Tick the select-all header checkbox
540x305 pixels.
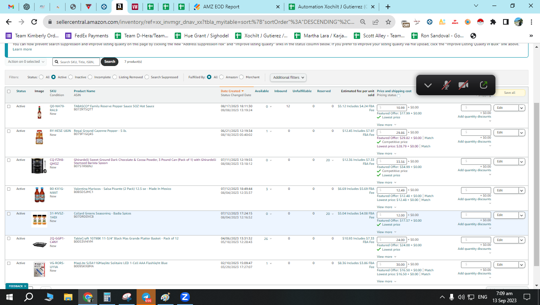click(9, 91)
